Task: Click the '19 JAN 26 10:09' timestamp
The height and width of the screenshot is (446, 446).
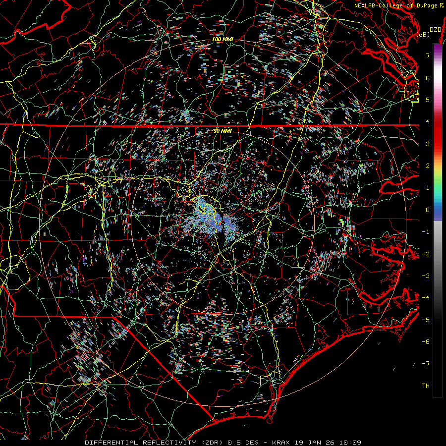Action: (328, 443)
